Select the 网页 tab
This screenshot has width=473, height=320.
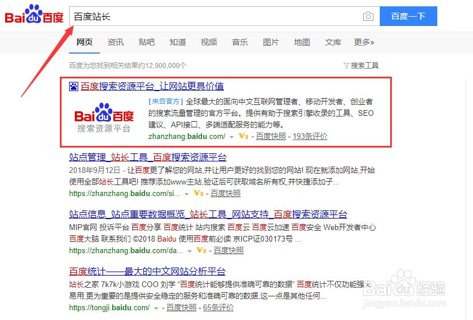tap(85, 42)
